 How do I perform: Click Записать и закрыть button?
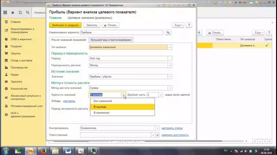(65, 25)
